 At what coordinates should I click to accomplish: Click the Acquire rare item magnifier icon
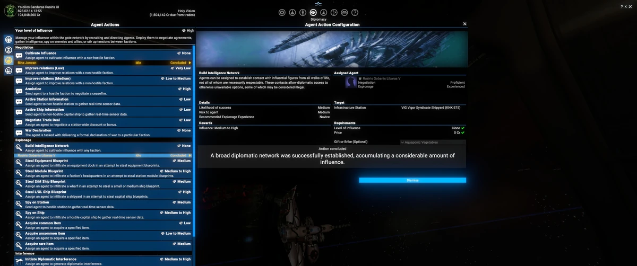pyautogui.click(x=19, y=246)
